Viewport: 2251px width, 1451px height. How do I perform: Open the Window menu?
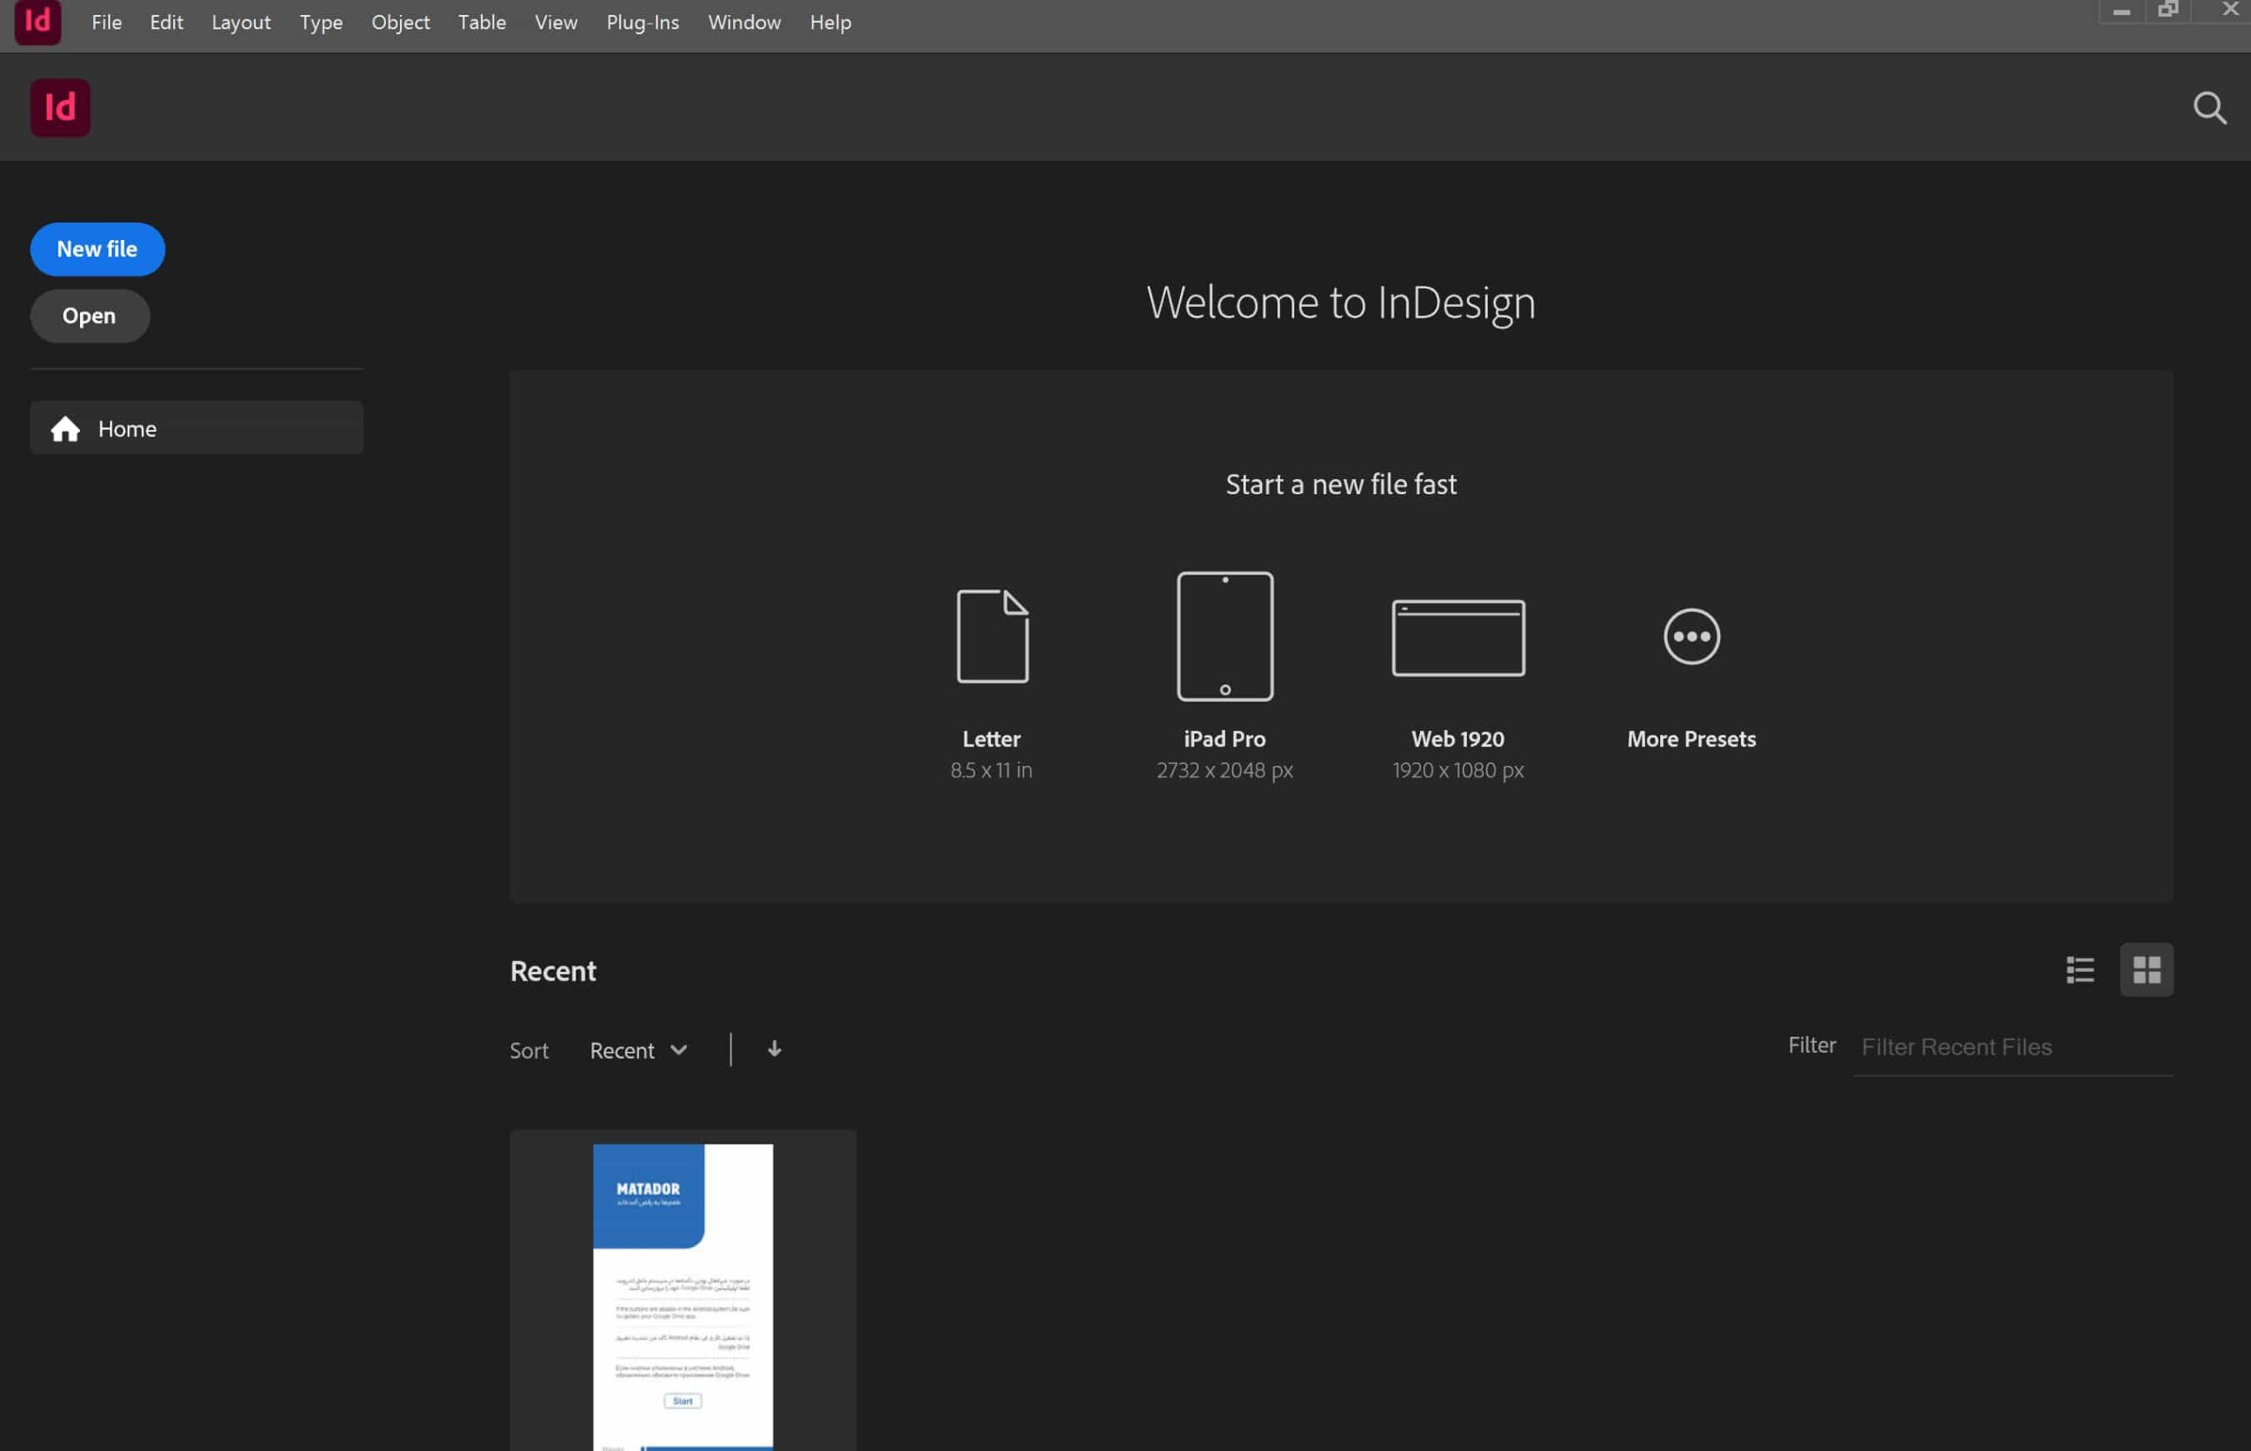point(744,22)
